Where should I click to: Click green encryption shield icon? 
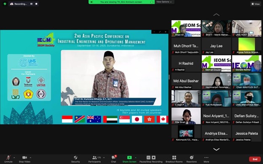[5, 4]
